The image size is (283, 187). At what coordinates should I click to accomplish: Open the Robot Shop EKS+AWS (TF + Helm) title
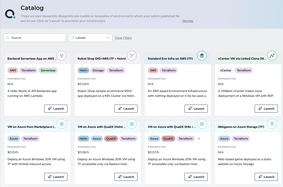(102, 59)
